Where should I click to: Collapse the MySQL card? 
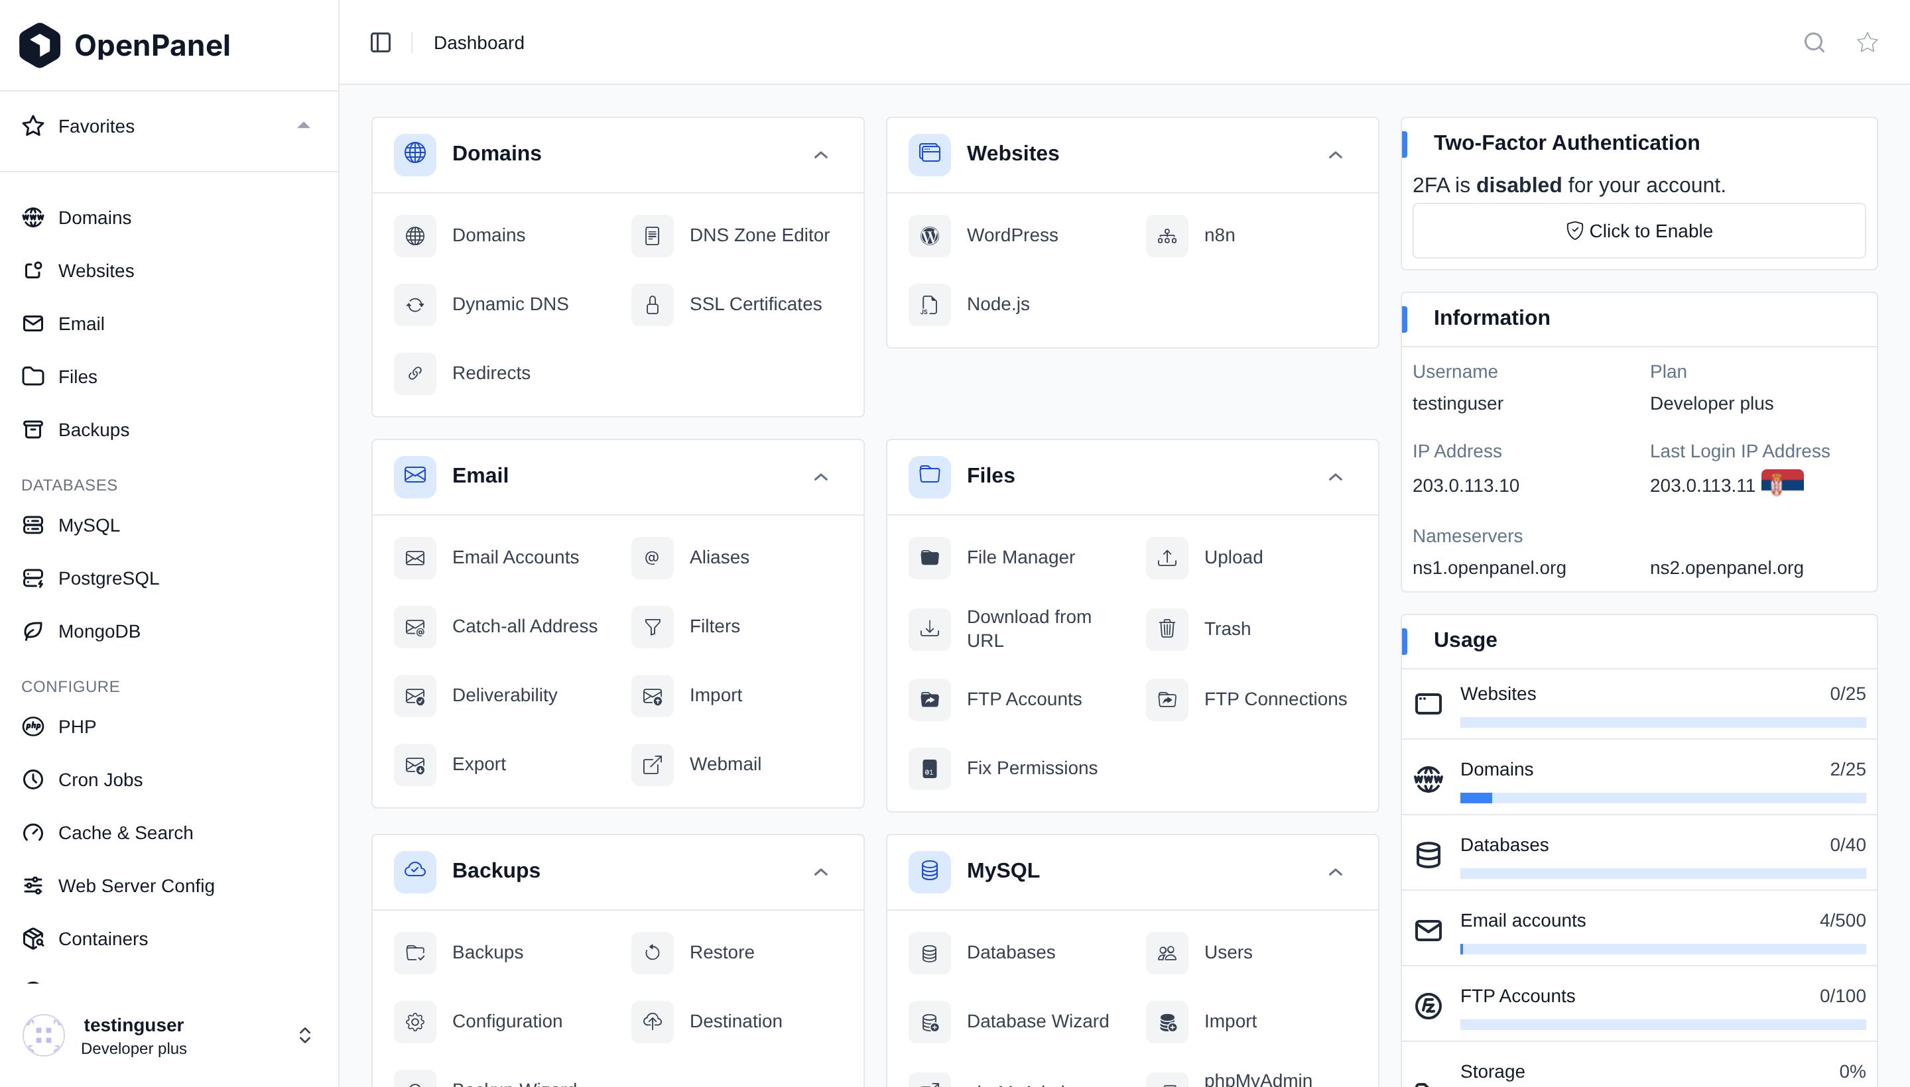1335,872
